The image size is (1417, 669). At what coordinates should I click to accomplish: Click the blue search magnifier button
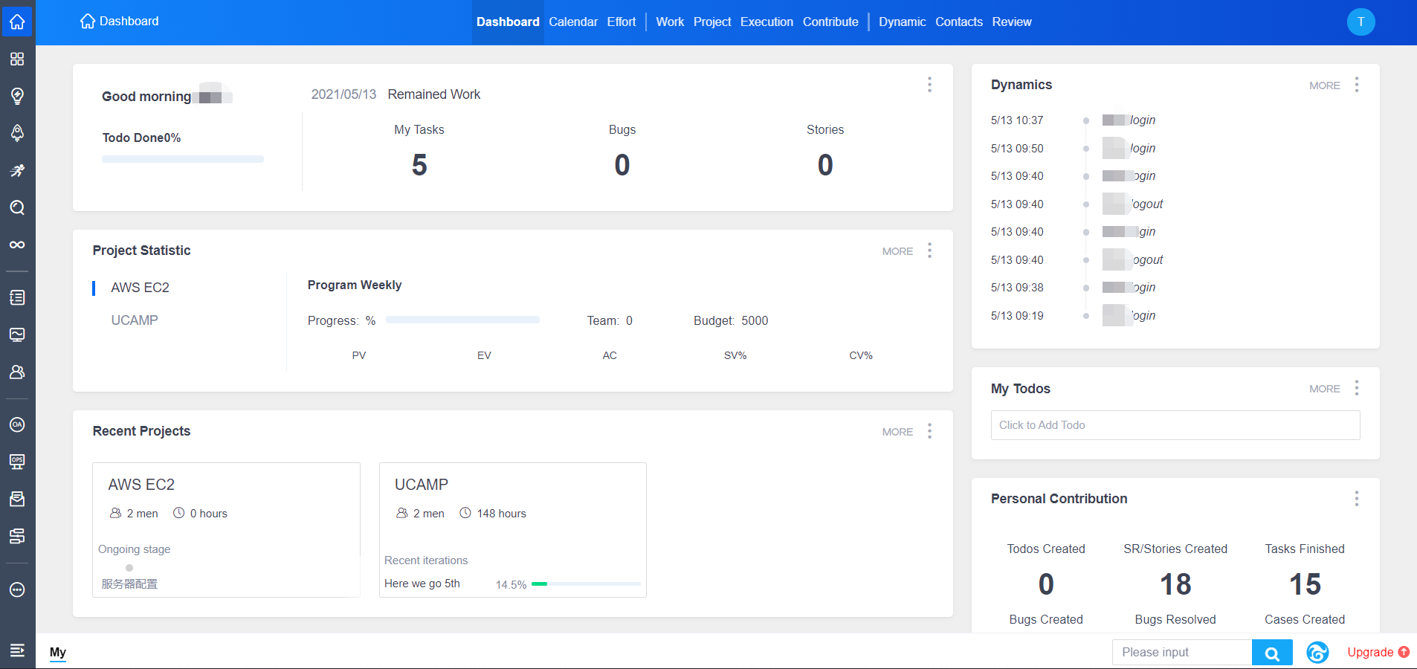(1272, 653)
